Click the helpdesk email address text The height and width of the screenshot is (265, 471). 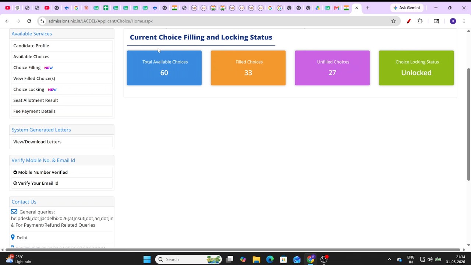(x=62, y=219)
